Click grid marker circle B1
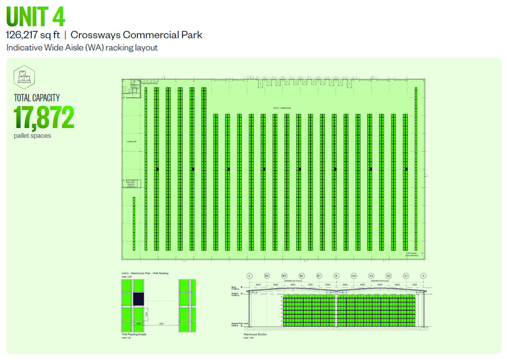The height and width of the screenshot is (360, 507). [319, 276]
